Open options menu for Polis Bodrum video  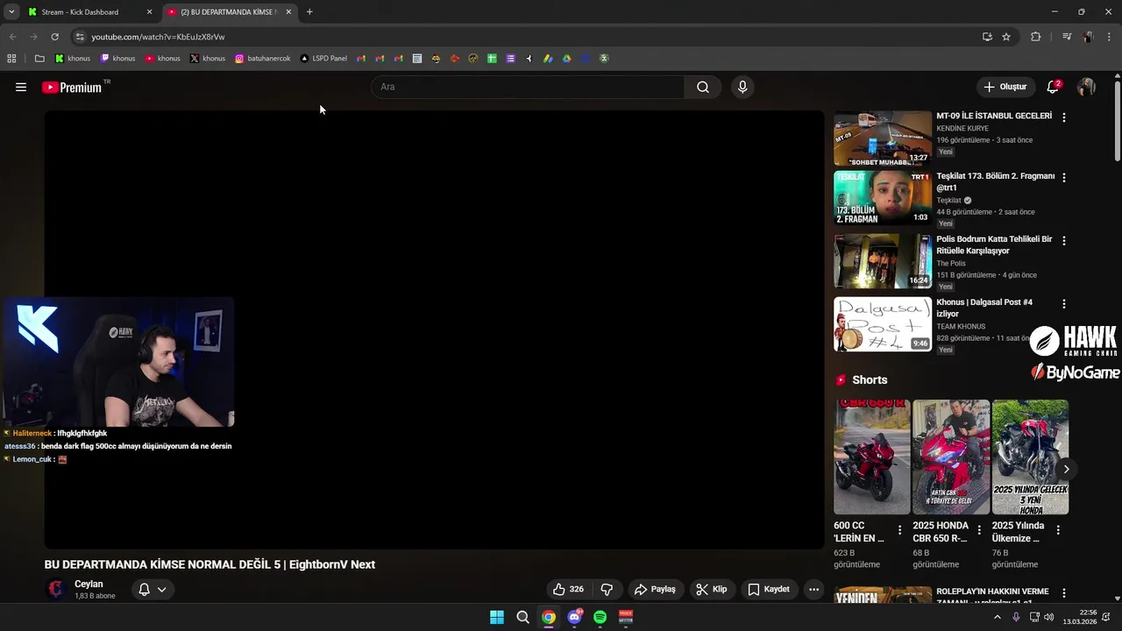pos(1064,240)
